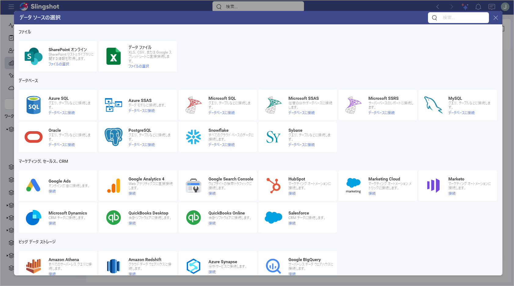This screenshot has height=286, width=514.
Task: Open the AI sparkle assistant icon
Action: pyautogui.click(x=465, y=6)
